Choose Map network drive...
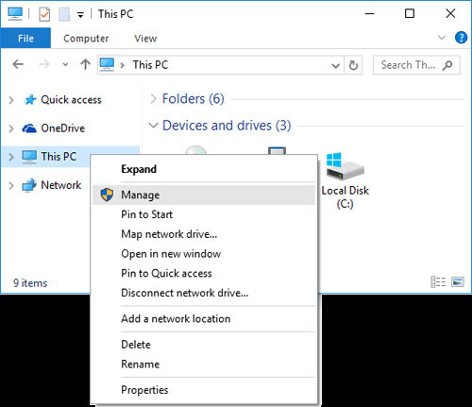472x407 pixels. 204,234
